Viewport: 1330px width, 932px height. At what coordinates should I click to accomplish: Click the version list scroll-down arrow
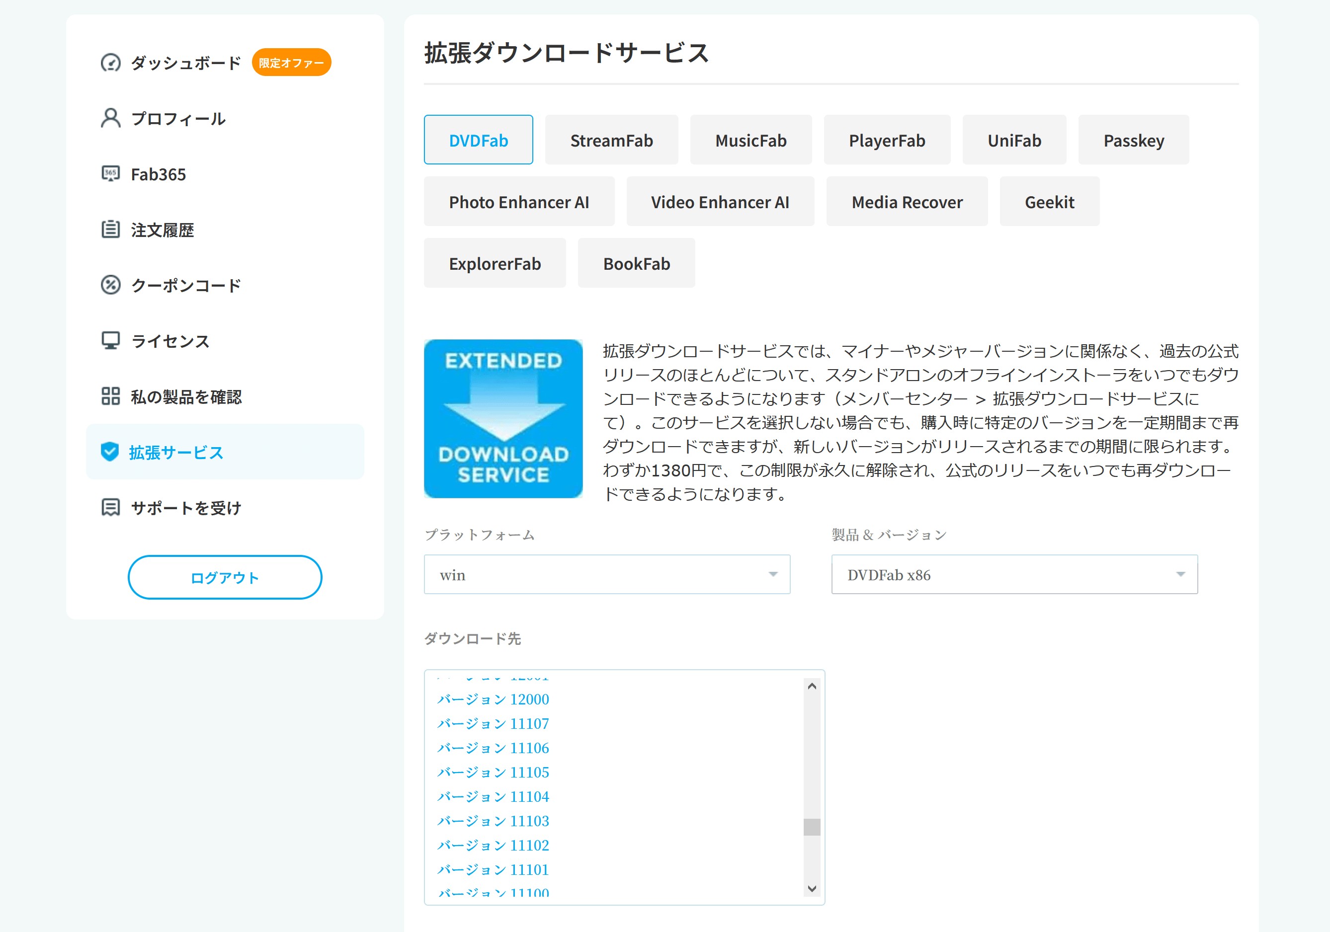pos(812,889)
